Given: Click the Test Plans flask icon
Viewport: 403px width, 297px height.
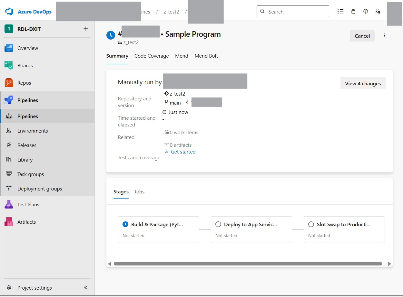Looking at the screenshot, I should click(9, 204).
